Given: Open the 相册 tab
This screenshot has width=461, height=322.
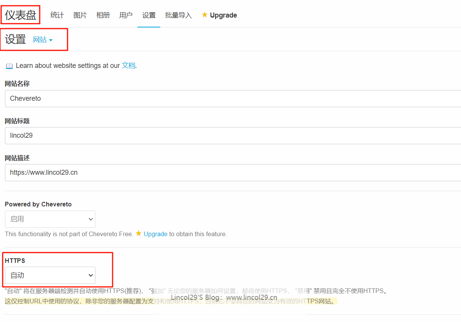Looking at the screenshot, I should point(103,15).
